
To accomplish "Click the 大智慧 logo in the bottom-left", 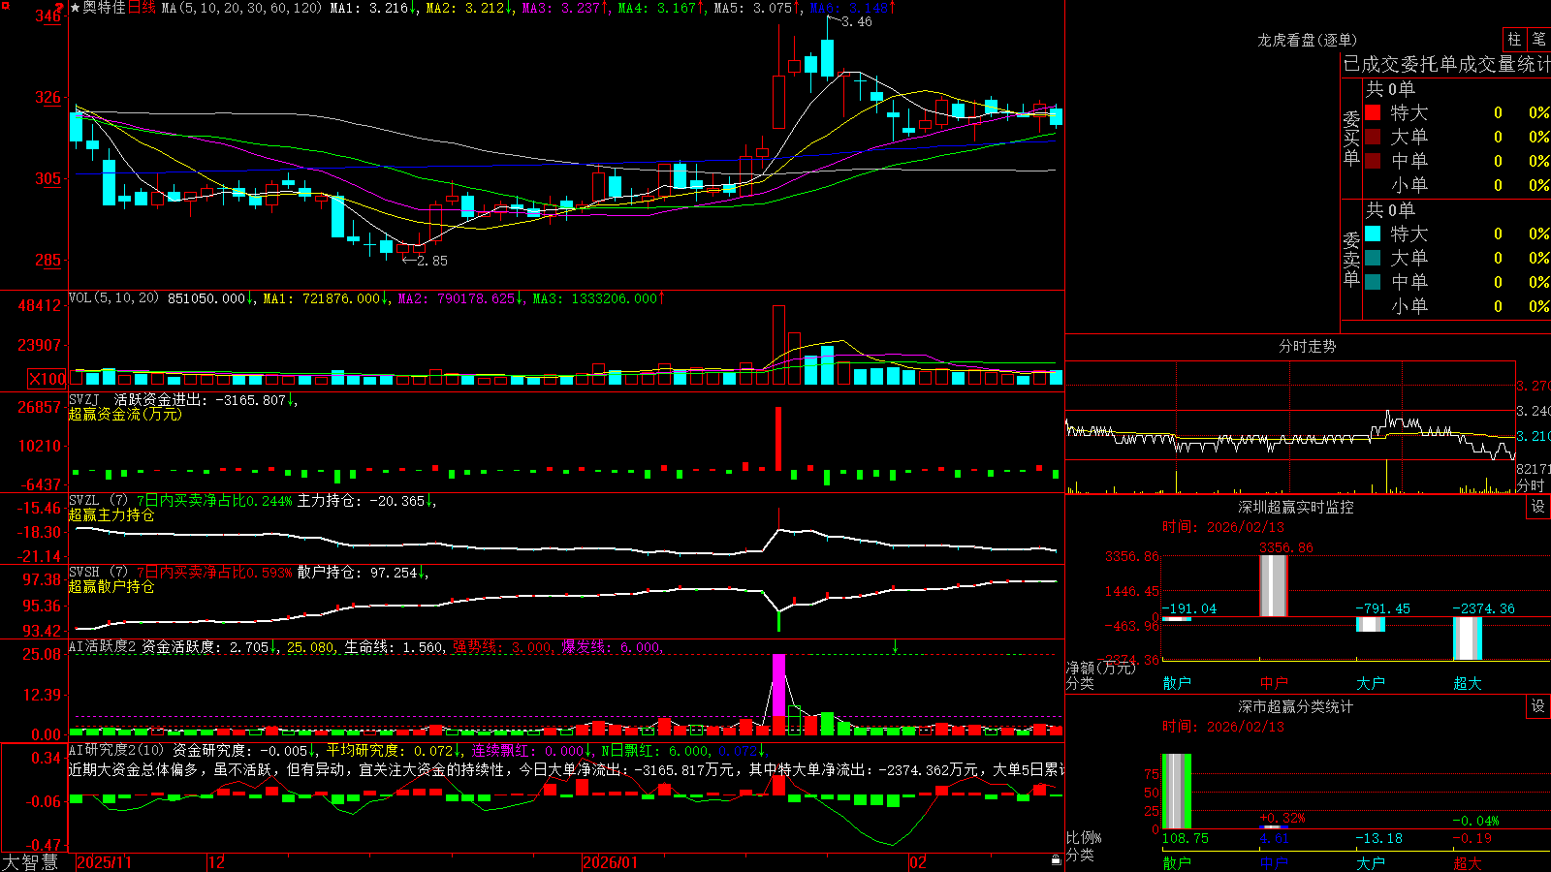I will point(30,862).
